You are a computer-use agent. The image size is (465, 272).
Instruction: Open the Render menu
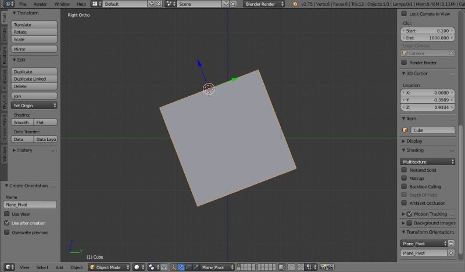(x=40, y=4)
